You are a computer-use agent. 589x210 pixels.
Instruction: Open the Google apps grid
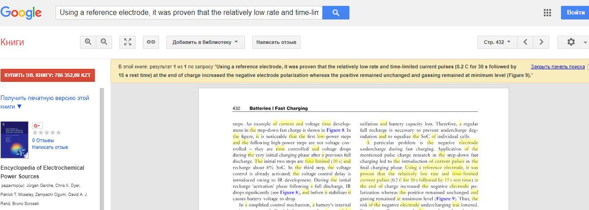click(x=547, y=13)
